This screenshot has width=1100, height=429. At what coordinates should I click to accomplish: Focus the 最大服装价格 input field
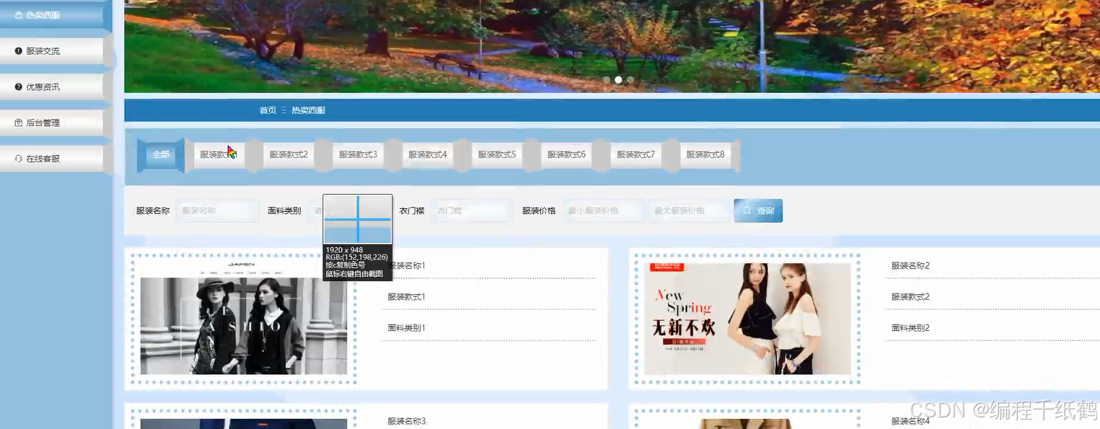[x=689, y=211]
